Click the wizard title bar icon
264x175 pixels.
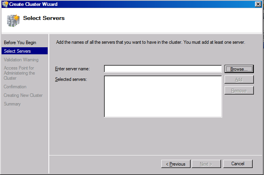click(x=5, y=4)
